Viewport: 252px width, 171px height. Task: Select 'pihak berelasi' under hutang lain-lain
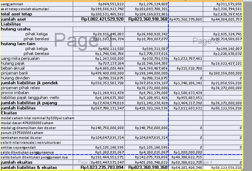pyautogui.click(x=37, y=54)
